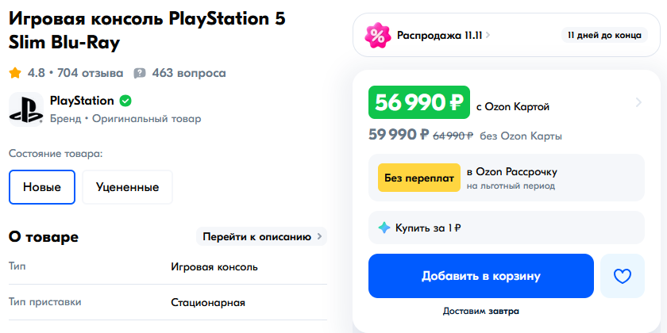Open the 463 вопроса questions link
Image resolution: width=667 pixels, height=333 pixels.
tap(189, 74)
